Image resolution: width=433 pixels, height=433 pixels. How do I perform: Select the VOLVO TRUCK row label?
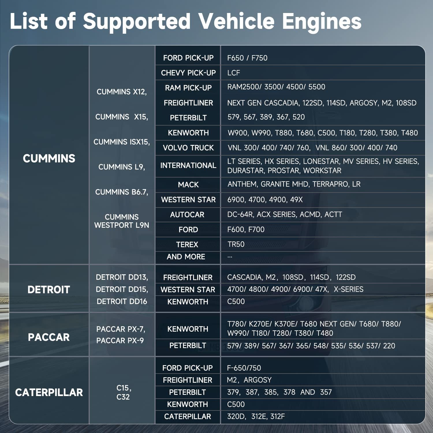coord(188,148)
